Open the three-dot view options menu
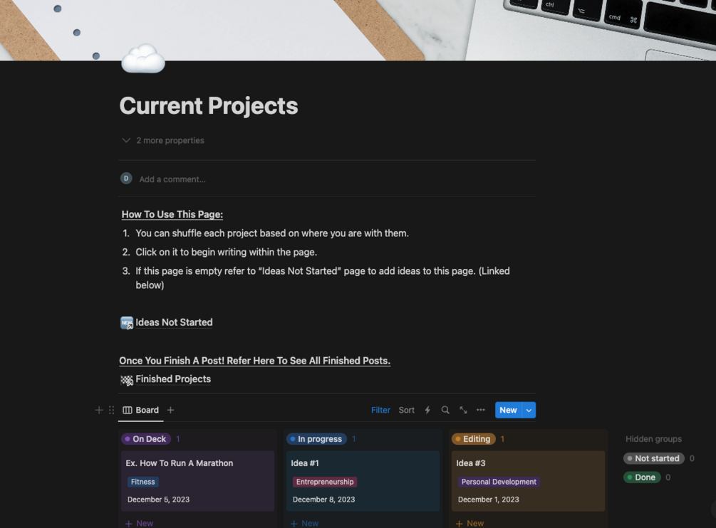716x528 pixels. 481,410
